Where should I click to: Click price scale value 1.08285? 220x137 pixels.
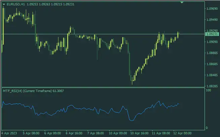click(212, 86)
